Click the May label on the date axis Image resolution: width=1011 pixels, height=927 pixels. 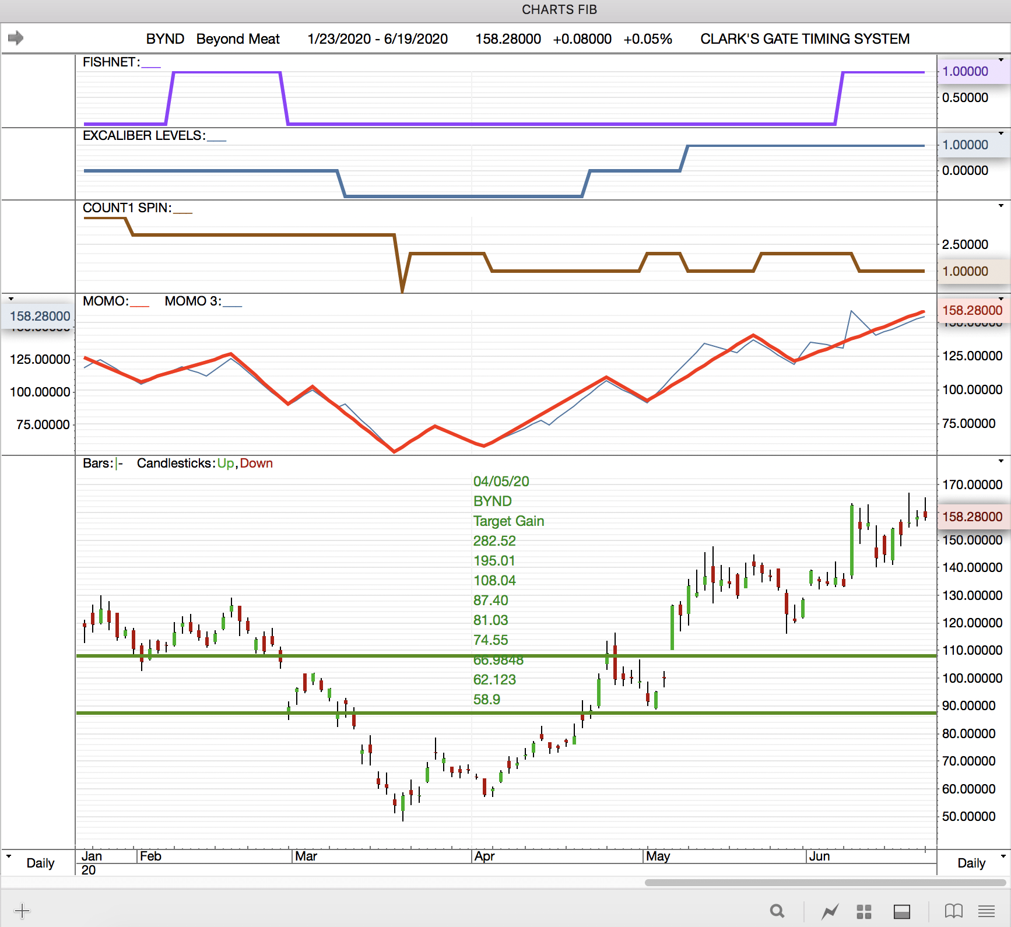658,856
